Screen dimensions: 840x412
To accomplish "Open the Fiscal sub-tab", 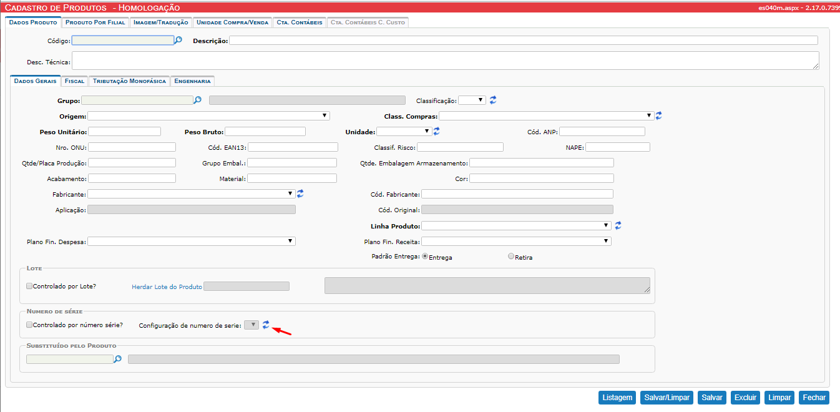I will coord(74,81).
